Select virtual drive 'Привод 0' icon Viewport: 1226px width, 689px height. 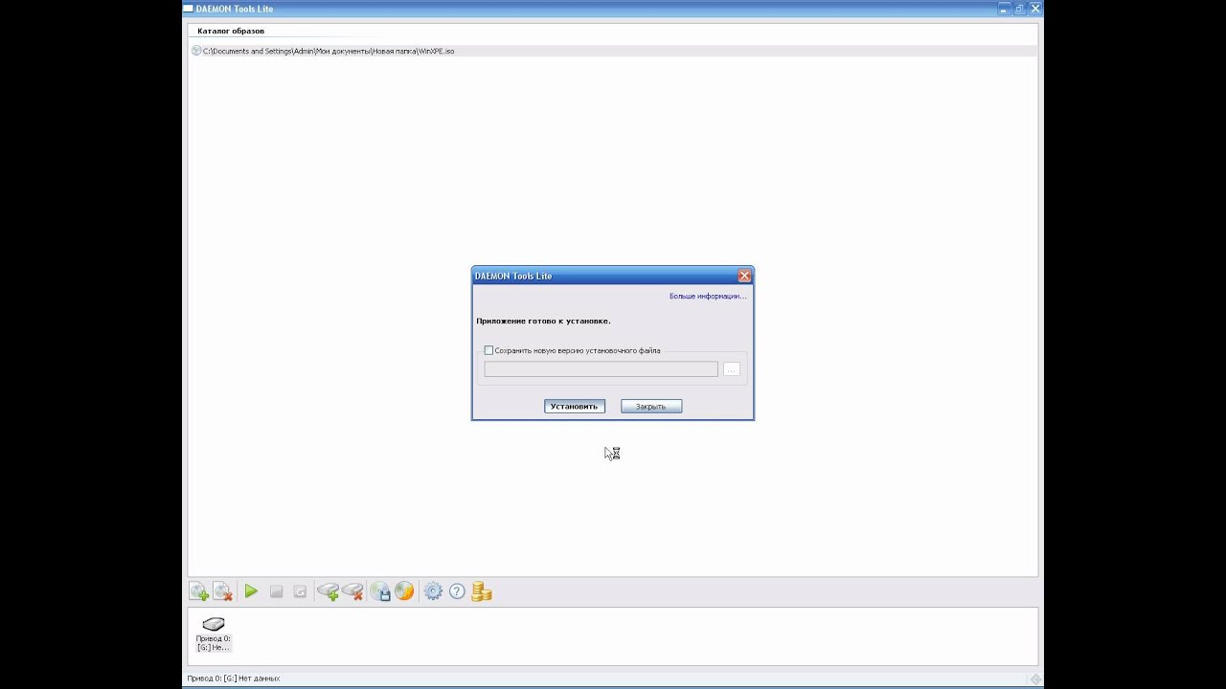(214, 624)
